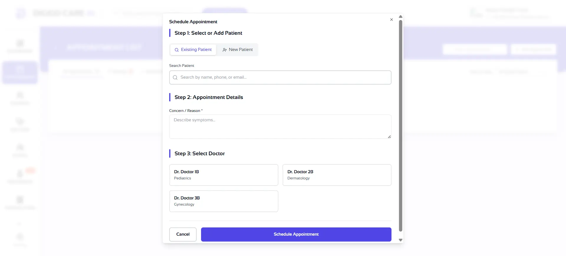Click the Search Patient field label
Image resolution: width=566 pixels, height=256 pixels.
[x=182, y=66]
